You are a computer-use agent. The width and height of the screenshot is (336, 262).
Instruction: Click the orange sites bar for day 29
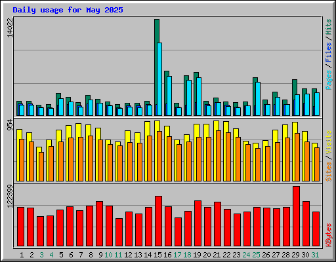297,157
